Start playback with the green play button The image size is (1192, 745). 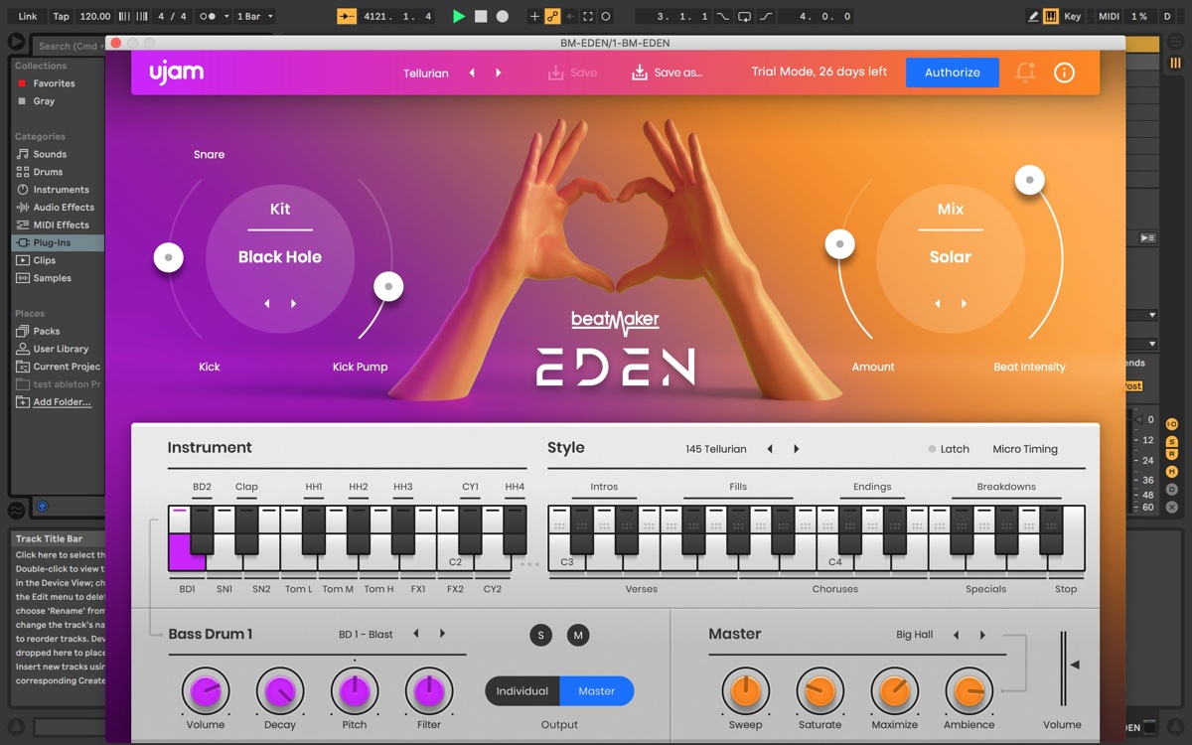pyautogui.click(x=458, y=16)
